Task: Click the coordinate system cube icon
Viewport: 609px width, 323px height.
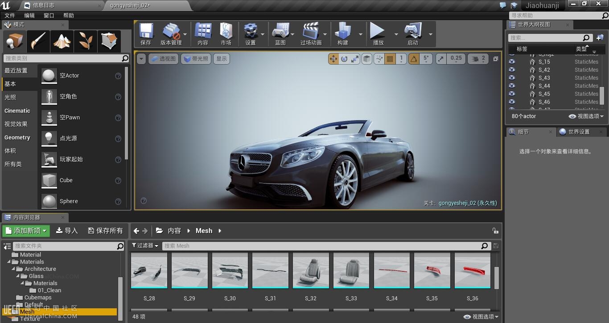Action: [367, 59]
